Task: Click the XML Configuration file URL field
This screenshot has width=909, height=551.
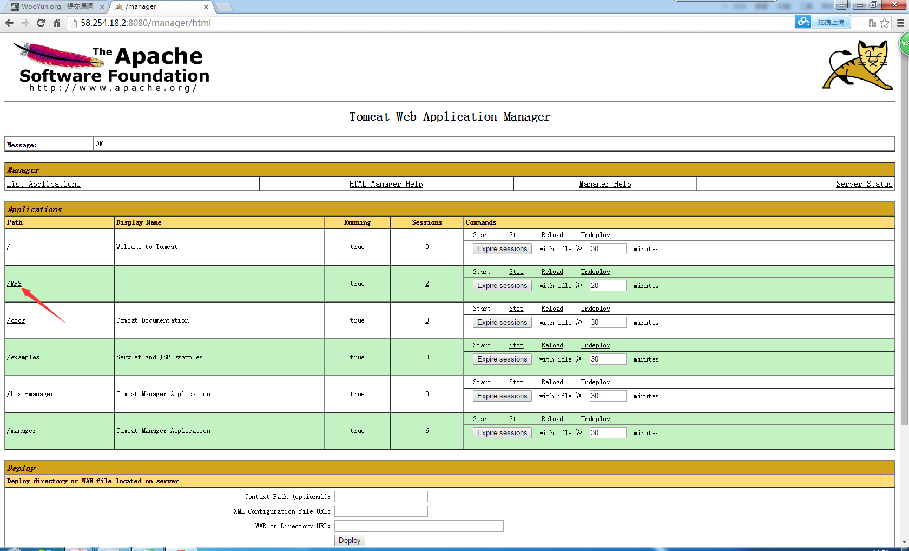Action: (381, 511)
